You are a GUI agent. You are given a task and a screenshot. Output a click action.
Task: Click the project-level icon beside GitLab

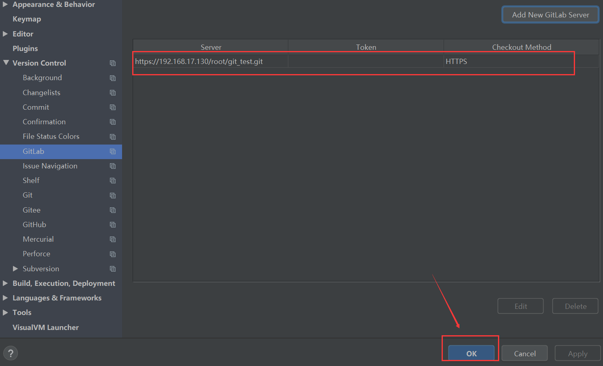(x=113, y=151)
